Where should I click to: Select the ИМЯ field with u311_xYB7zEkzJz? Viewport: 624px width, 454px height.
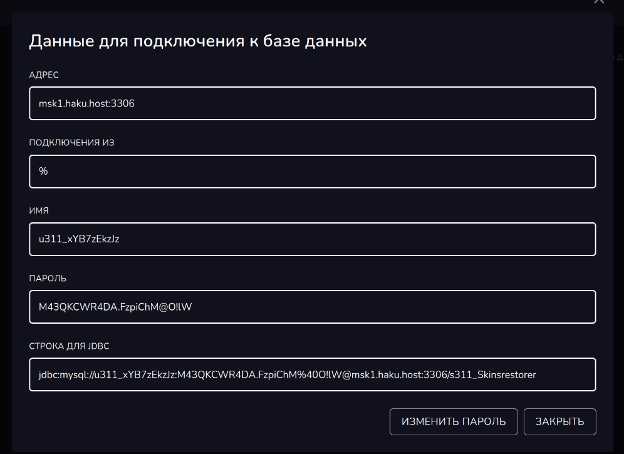coord(312,239)
